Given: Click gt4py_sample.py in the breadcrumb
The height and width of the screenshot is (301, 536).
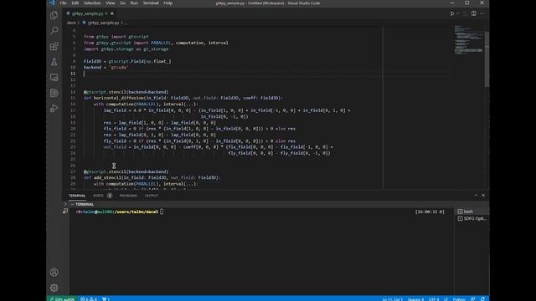Looking at the screenshot, I should 103,23.
